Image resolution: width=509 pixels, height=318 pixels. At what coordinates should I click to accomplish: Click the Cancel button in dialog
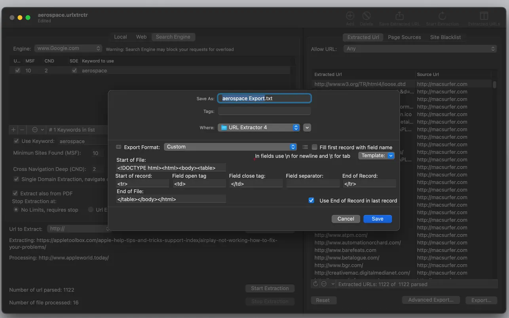(346, 219)
